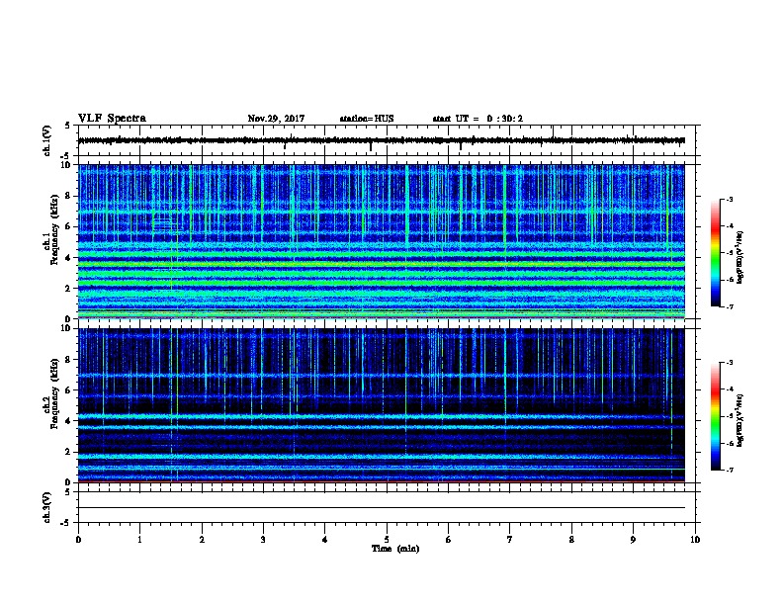Click the date text "Nov.29, 2017"
Screen dimensions: 783x605
click(x=276, y=119)
